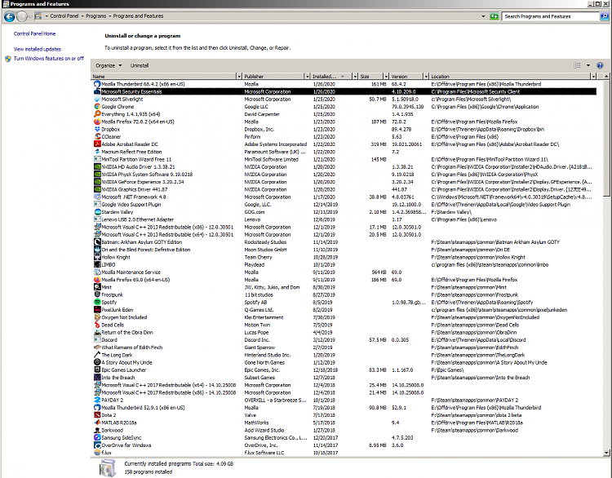Select the What Remains of Edith Finch entry

pos(344,347)
